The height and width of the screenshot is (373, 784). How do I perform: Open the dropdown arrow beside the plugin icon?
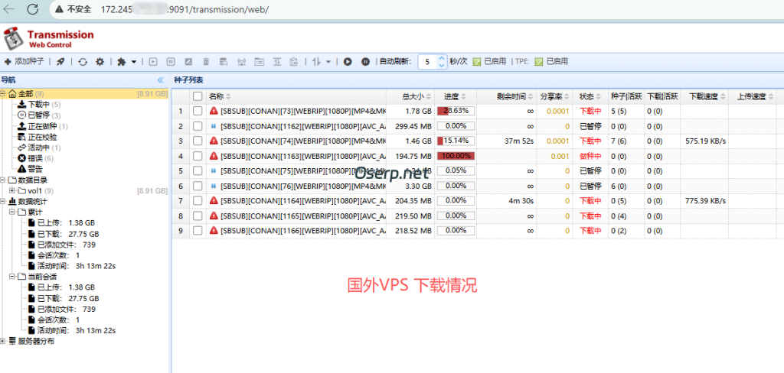pyautogui.click(x=134, y=61)
